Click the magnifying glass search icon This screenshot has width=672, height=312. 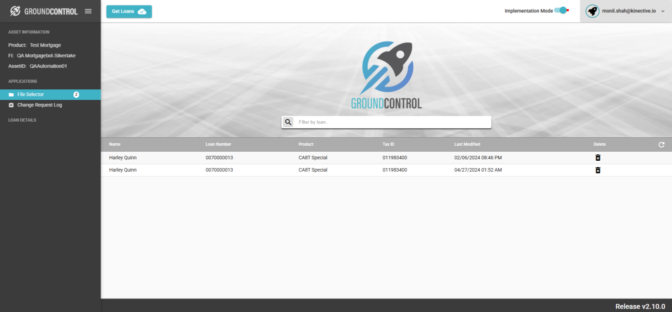pyautogui.click(x=288, y=122)
